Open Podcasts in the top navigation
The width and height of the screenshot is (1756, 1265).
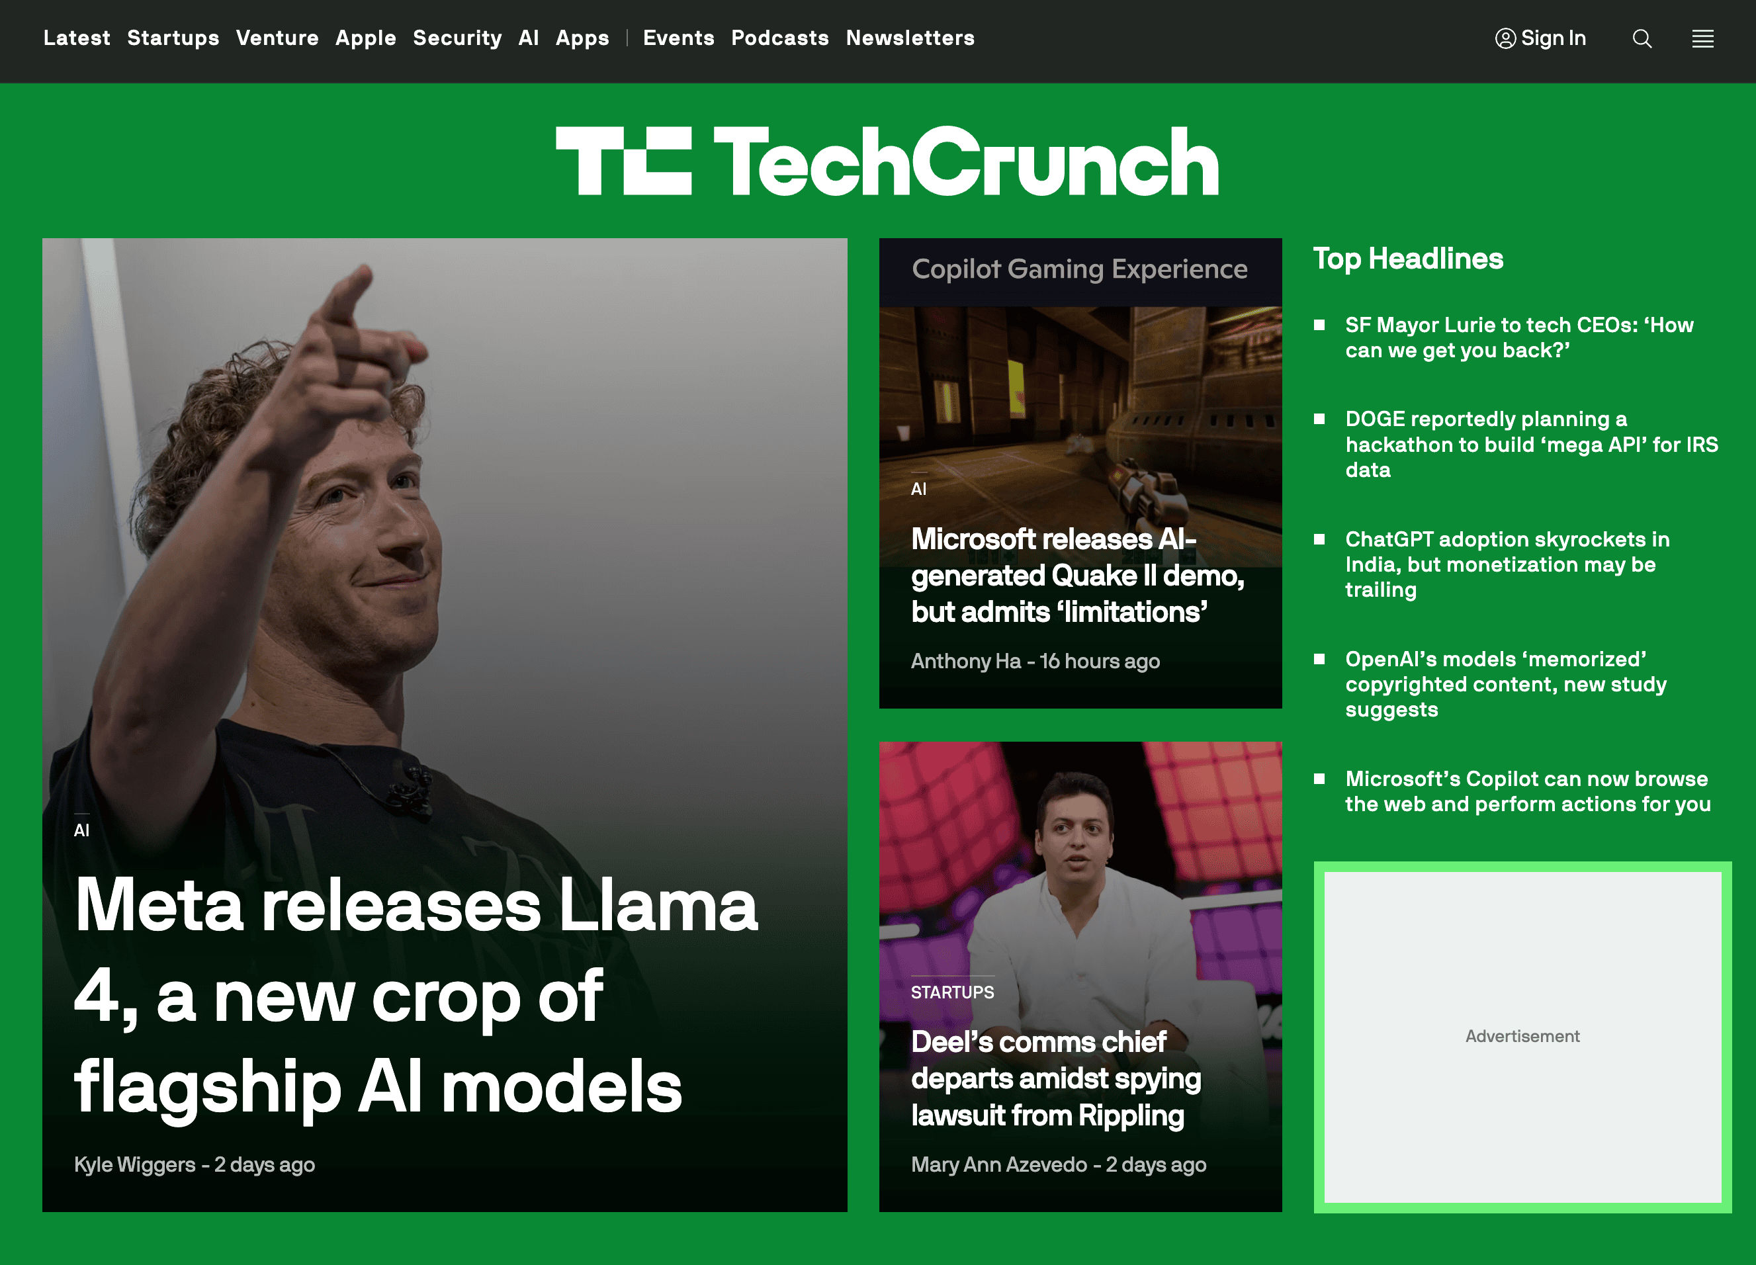pos(779,38)
